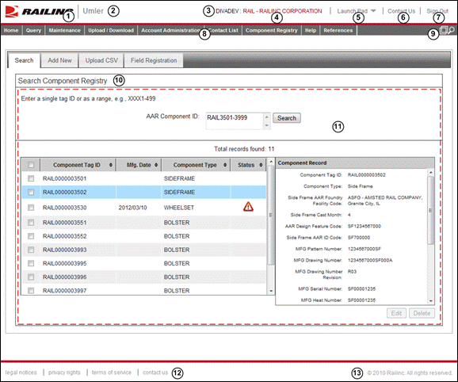Switch to the Upload CSV tab
This screenshot has width=458, height=382.
pyautogui.click(x=101, y=60)
